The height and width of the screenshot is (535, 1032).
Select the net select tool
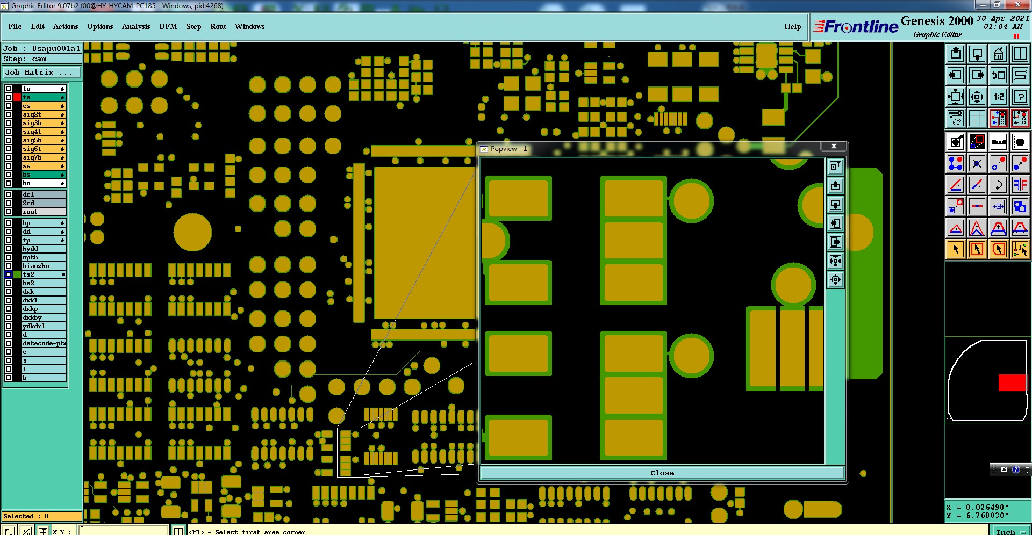(1020, 249)
